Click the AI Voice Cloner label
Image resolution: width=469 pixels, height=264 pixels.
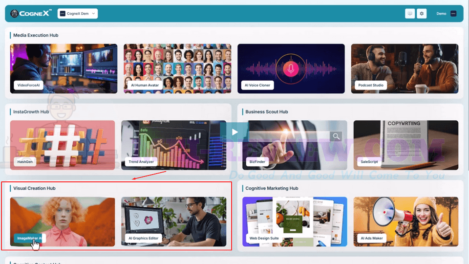[x=257, y=85]
